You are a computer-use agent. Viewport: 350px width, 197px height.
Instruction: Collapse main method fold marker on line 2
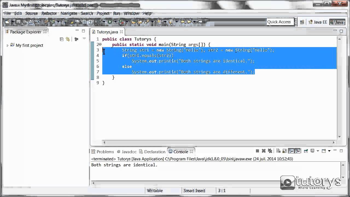point(100,44)
